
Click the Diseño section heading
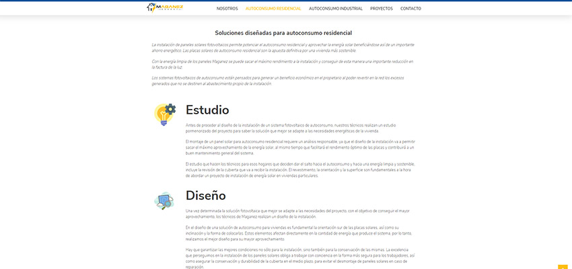point(205,196)
